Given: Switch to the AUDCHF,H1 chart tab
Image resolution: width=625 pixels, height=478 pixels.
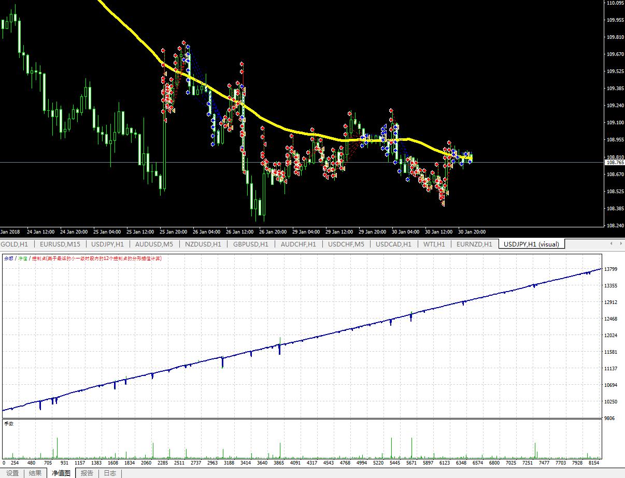Looking at the screenshot, I should point(299,244).
